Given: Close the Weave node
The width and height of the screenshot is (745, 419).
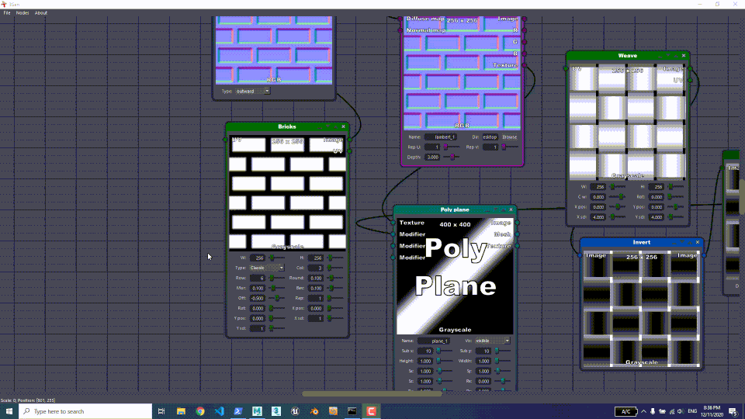Looking at the screenshot, I should 684,56.
